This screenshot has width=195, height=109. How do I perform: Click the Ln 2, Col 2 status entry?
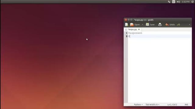[x=172, y=104]
